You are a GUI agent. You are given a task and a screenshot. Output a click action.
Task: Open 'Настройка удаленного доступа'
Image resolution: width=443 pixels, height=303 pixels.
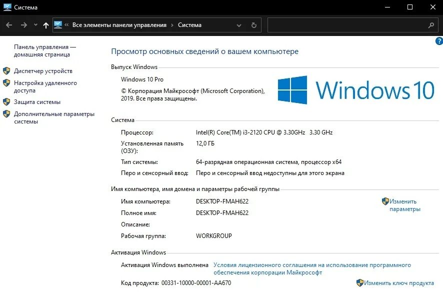coord(45,87)
